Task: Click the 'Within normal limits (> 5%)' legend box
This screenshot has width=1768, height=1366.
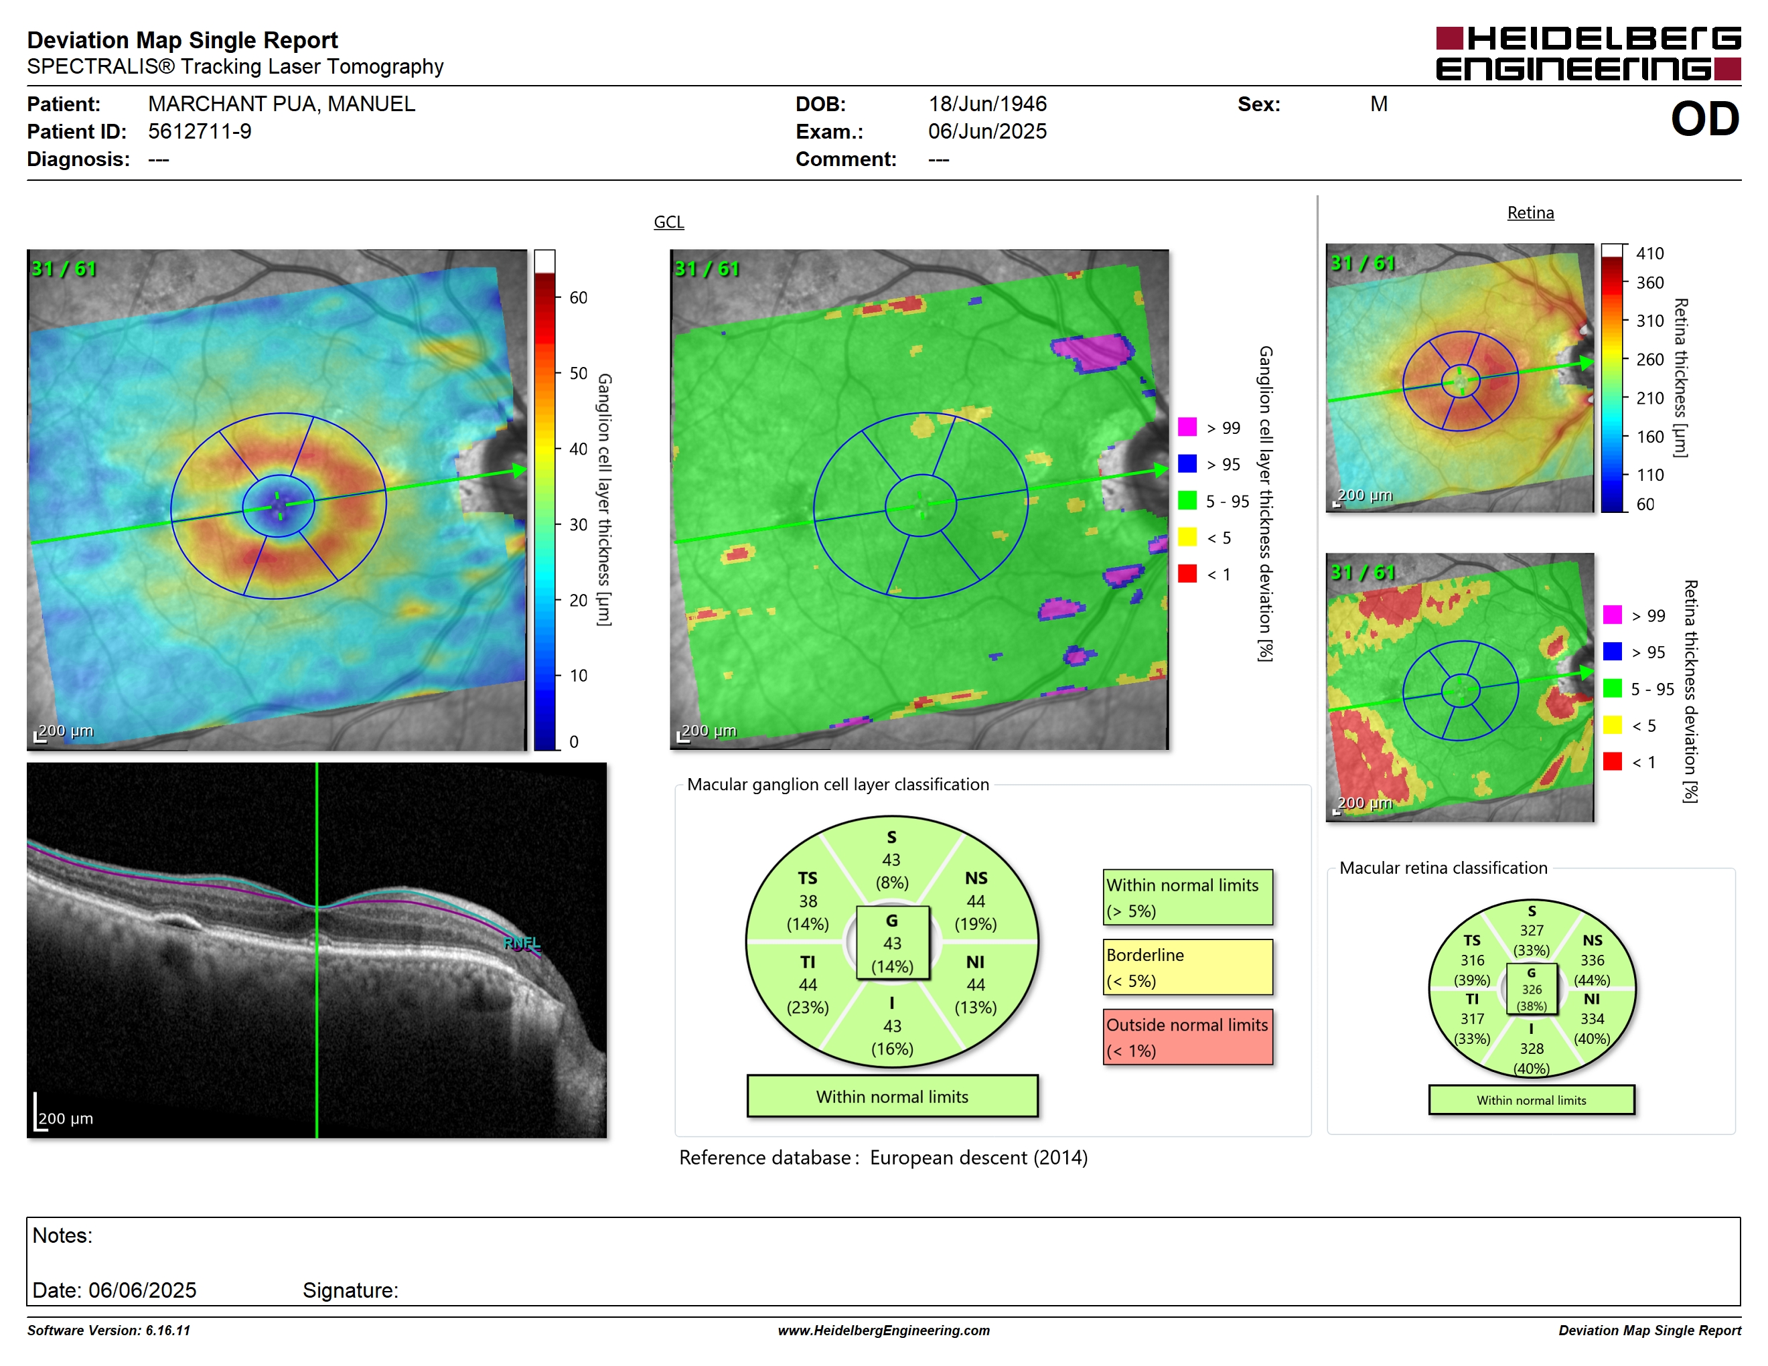Action: (1187, 897)
